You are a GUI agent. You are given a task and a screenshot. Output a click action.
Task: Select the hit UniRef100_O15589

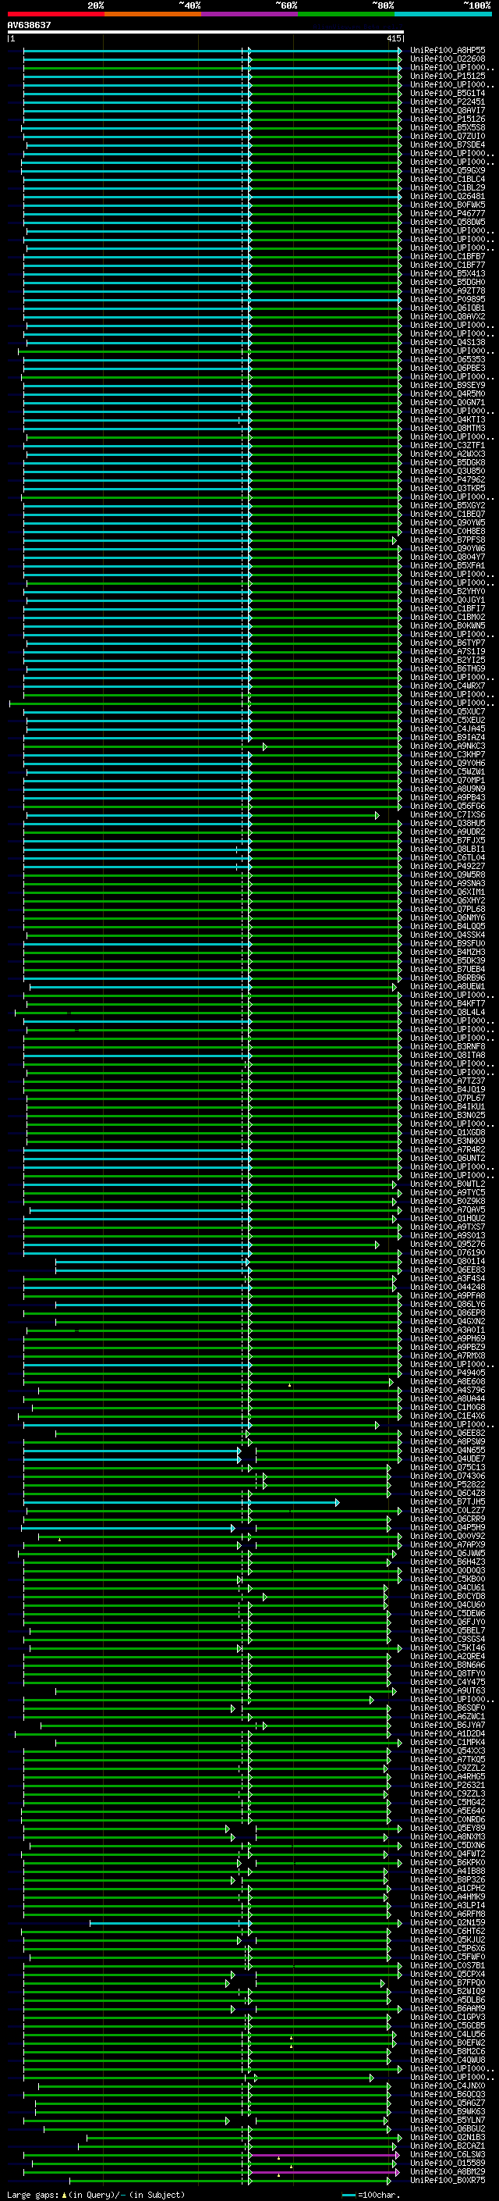(x=448, y=2164)
